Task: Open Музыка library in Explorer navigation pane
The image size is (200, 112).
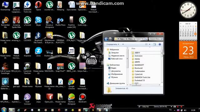Action: pos(113,77)
